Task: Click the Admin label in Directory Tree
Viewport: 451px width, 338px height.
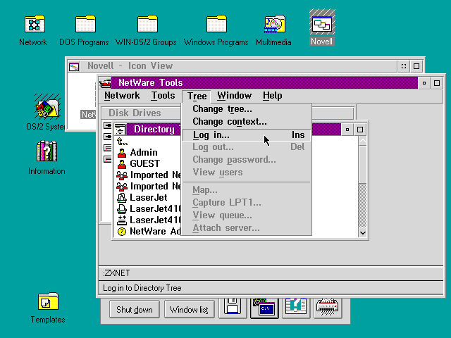Action: (144, 153)
